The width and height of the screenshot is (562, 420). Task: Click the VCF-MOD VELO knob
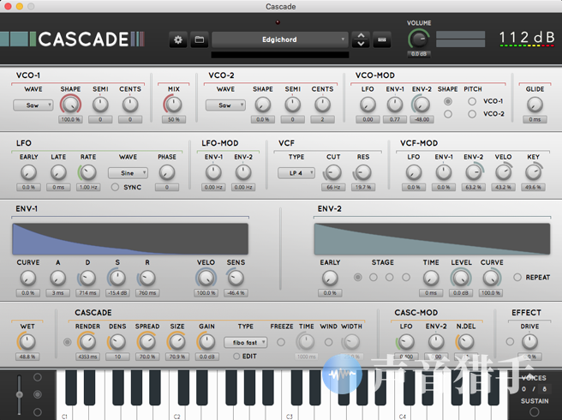tap(503, 172)
